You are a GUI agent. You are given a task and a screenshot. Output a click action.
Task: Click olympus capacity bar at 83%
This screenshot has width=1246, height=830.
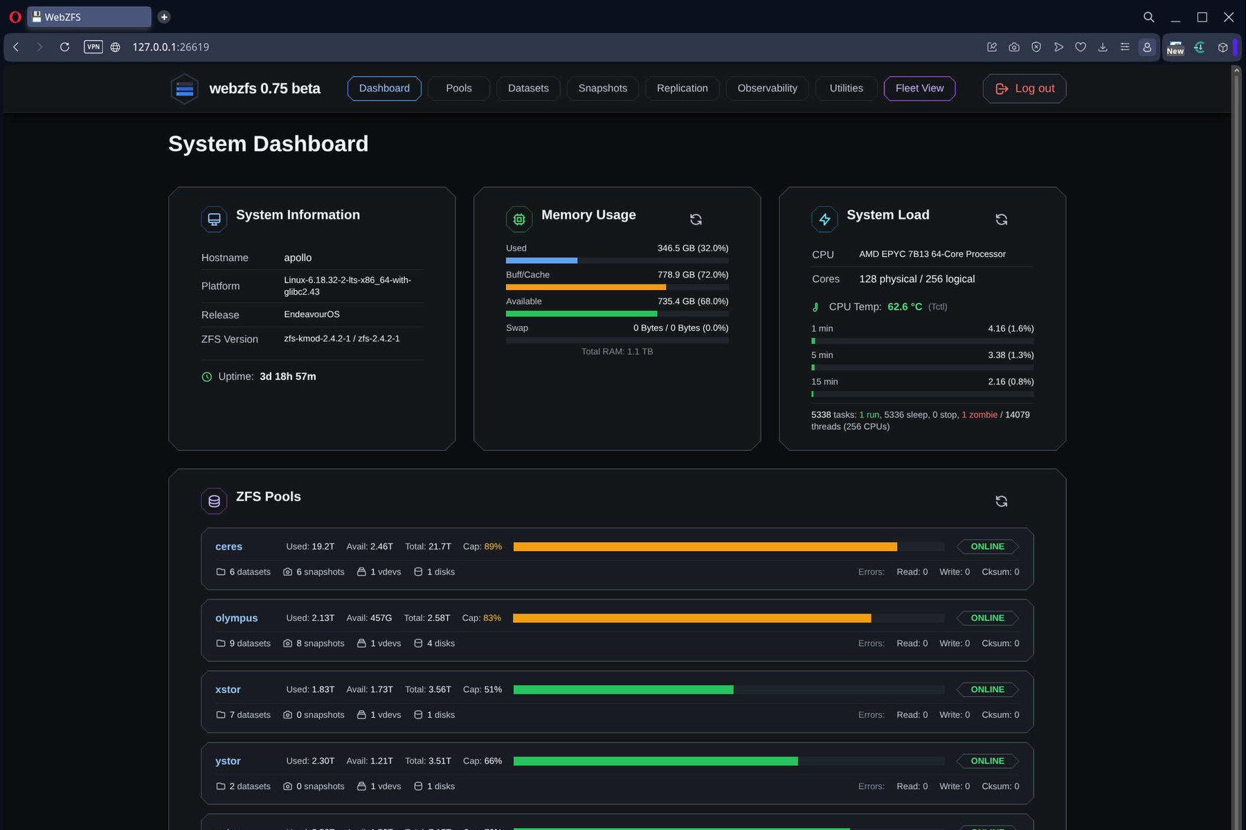tap(729, 618)
